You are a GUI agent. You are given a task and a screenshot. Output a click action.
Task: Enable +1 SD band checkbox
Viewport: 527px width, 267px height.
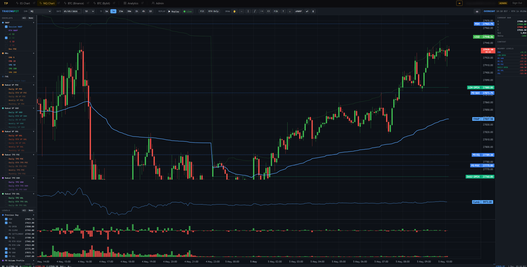click(6, 34)
